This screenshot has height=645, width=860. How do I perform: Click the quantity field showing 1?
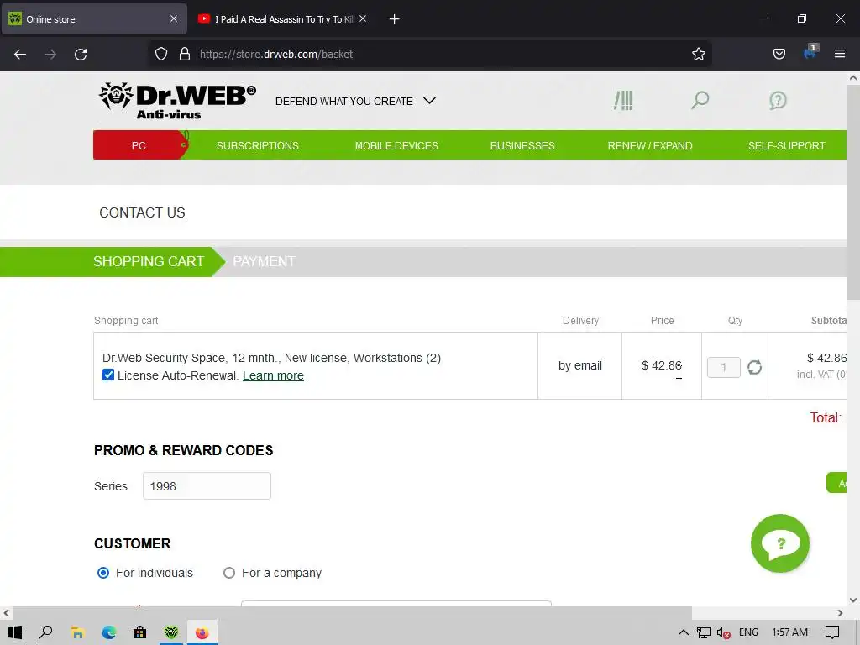coord(723,367)
